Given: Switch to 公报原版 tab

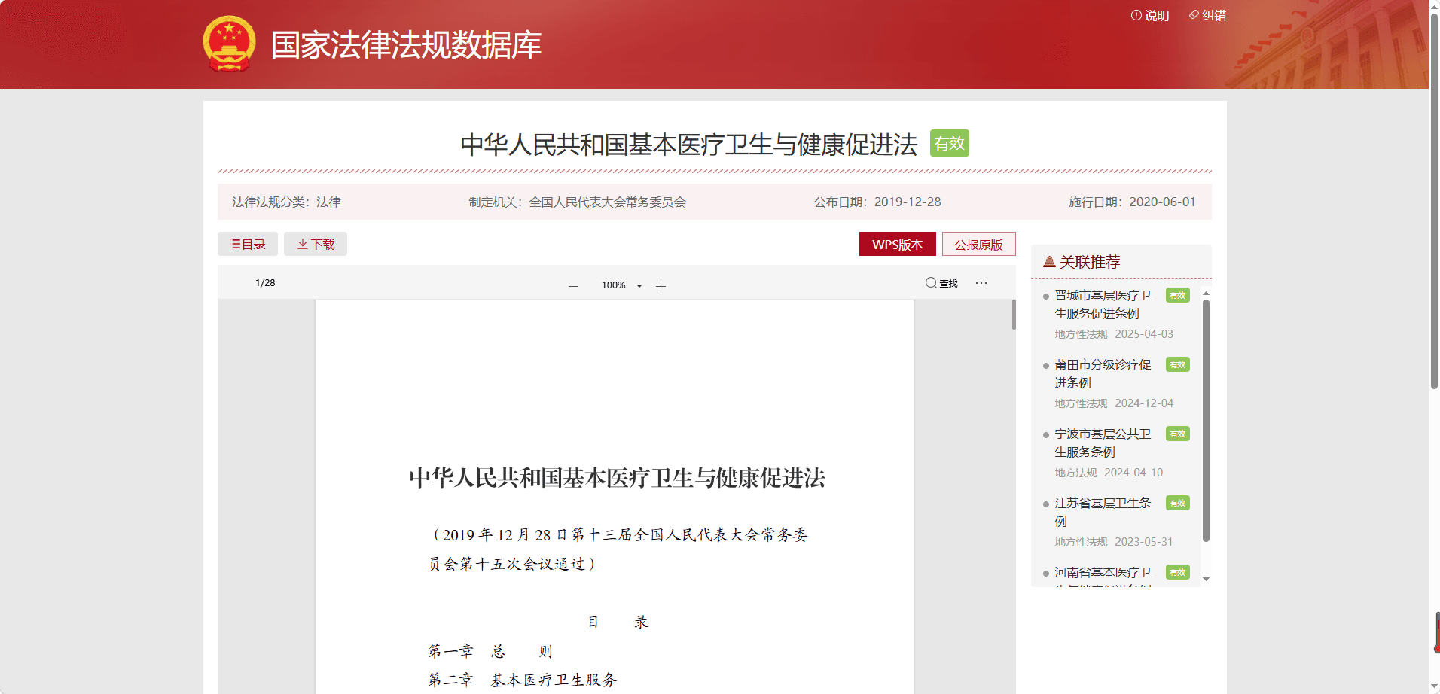Looking at the screenshot, I should tap(978, 244).
